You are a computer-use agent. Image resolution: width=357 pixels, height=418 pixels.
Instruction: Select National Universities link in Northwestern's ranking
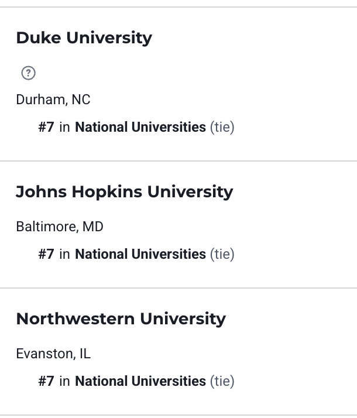coord(140,381)
